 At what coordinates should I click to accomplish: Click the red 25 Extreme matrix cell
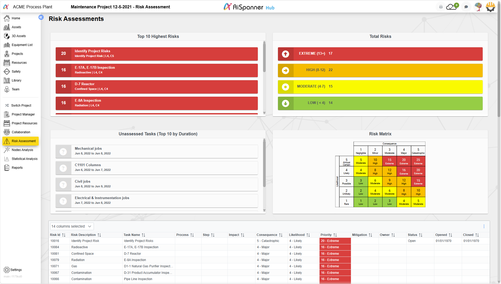pos(418,161)
